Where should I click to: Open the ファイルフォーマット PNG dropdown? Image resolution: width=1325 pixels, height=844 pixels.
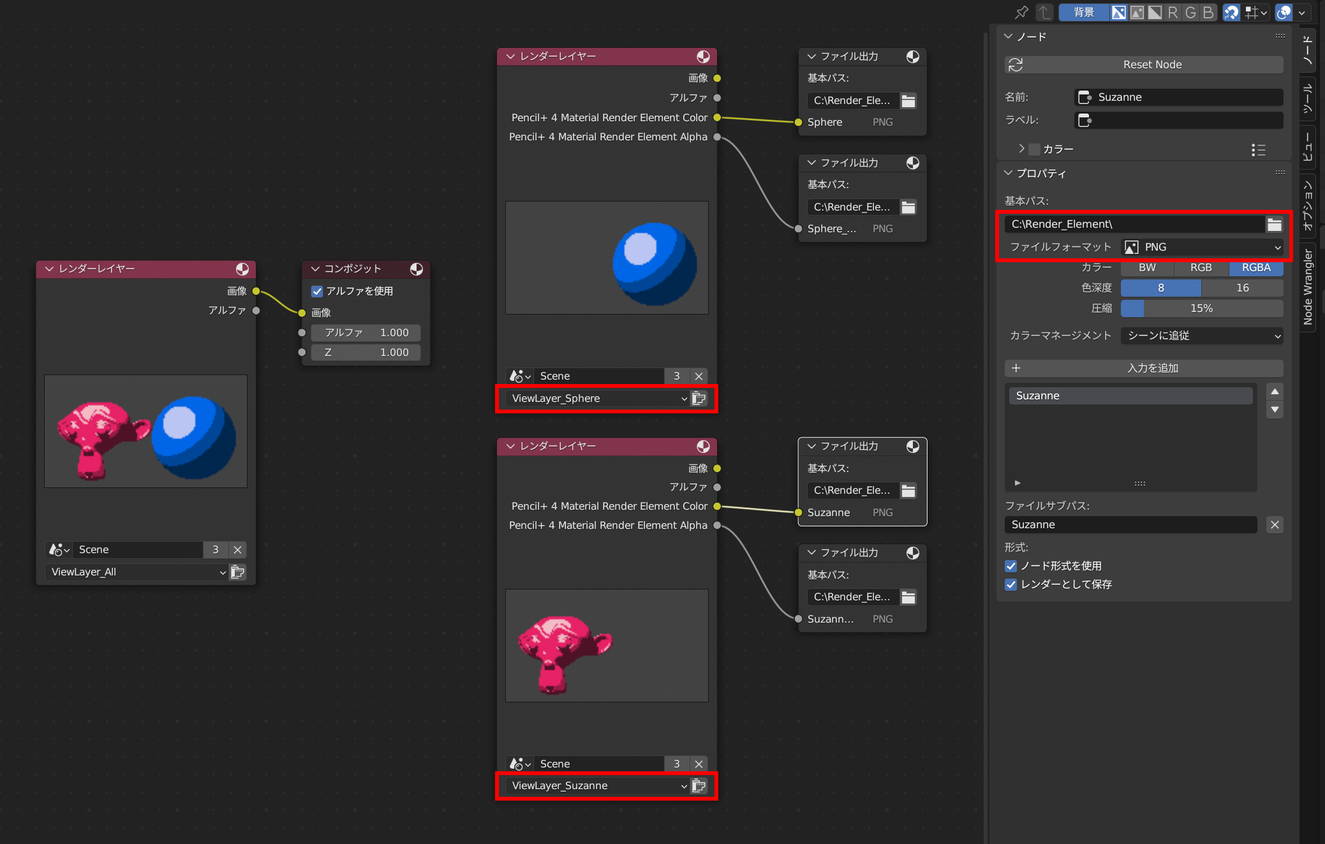pos(1202,247)
